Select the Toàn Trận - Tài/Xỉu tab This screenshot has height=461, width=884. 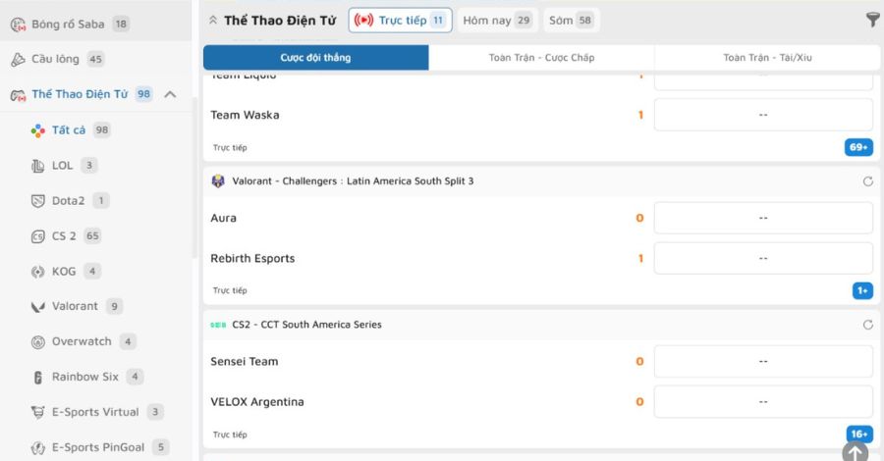[x=767, y=58]
